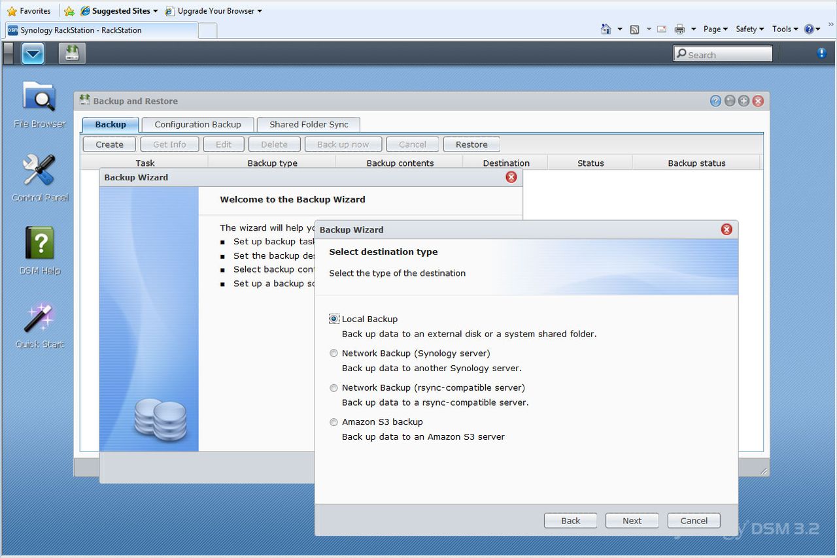The height and width of the screenshot is (558, 837).
Task: Expand the browser Help dropdown arrow
Action: (818, 29)
